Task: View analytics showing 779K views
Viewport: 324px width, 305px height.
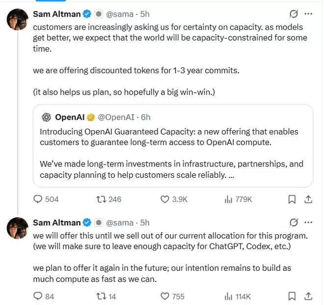Action: 238,199
